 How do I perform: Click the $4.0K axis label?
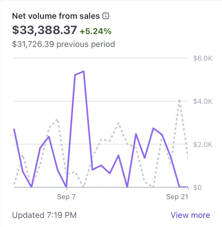tap(203, 101)
